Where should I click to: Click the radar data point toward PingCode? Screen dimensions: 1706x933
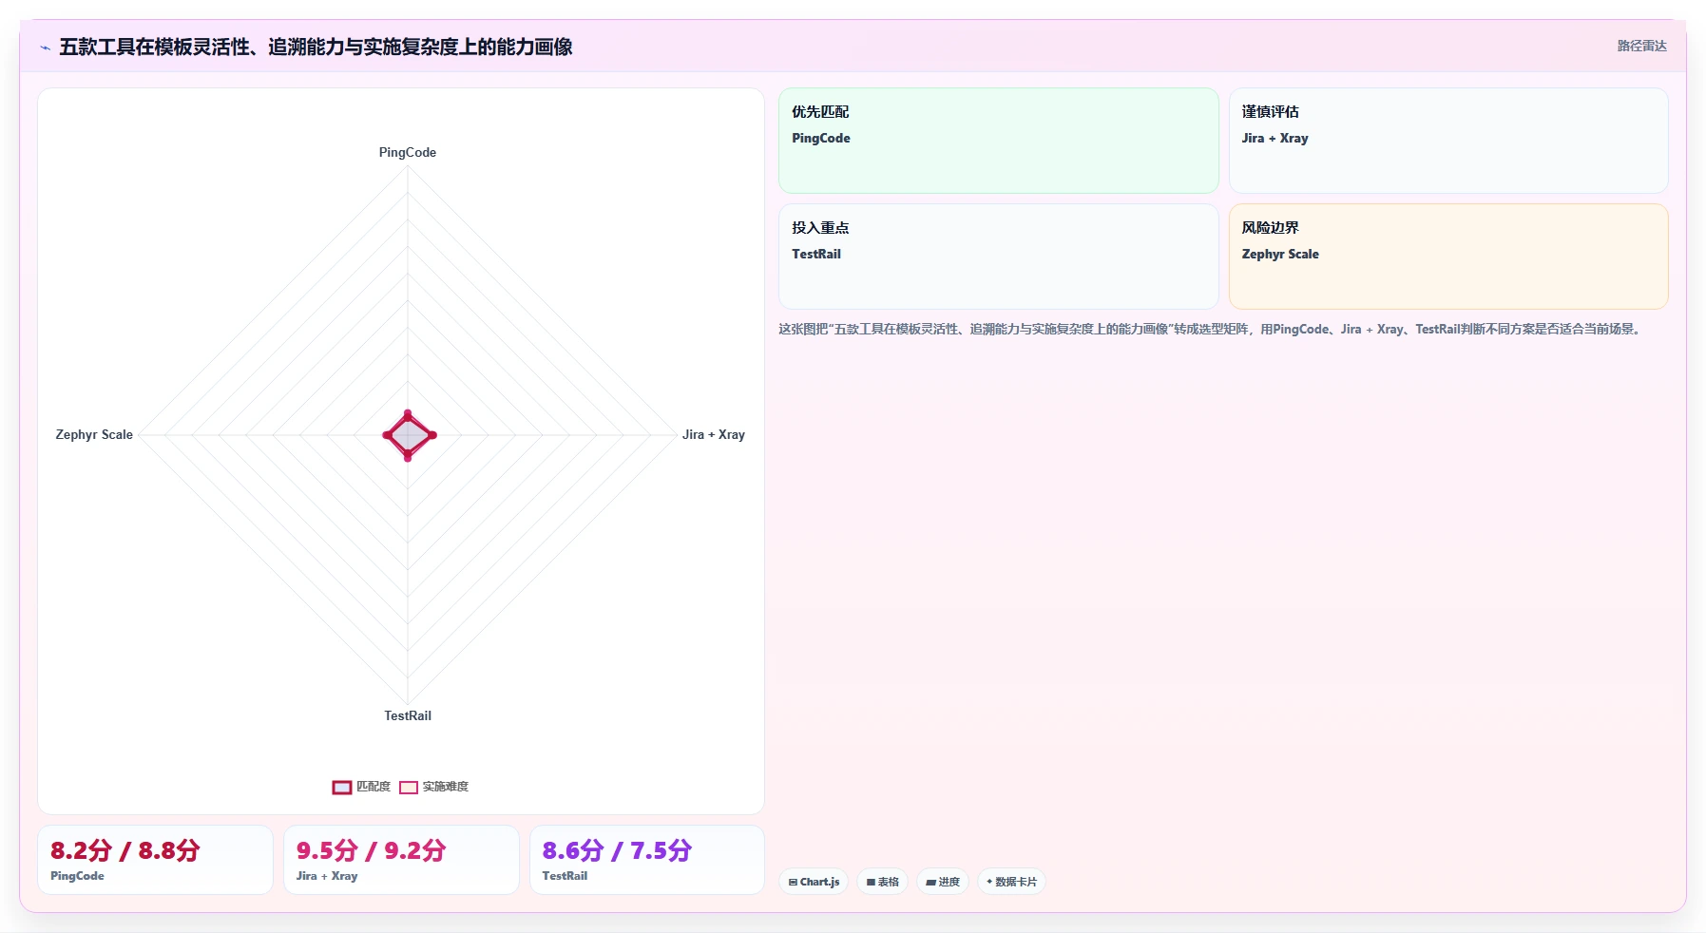(x=408, y=414)
